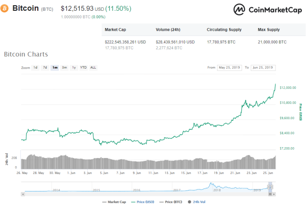This screenshot has height=205, width=307.
Task: Click the $12,000.00 axis label
Action: (288, 88)
